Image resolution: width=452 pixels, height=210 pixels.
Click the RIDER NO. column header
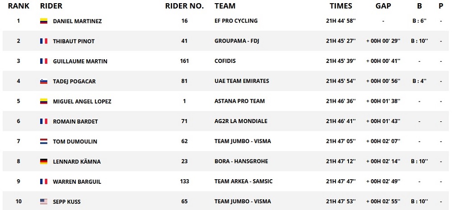(184, 6)
